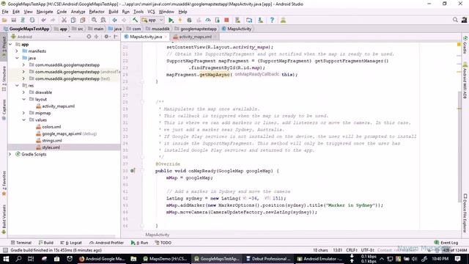The height and width of the screenshot is (264, 469).
Task: Open the Refactor menu
Action: coord(97,12)
